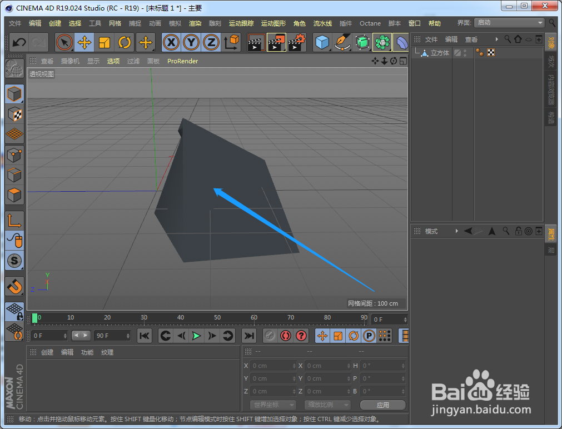Toggle the Tweak mode mouse icon
Screen dimensions: 562x429
point(14,241)
